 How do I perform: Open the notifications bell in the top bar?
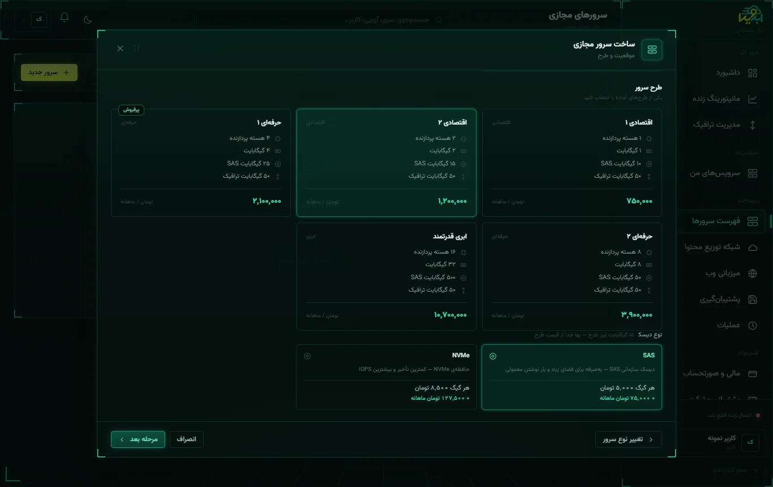pyautogui.click(x=65, y=18)
